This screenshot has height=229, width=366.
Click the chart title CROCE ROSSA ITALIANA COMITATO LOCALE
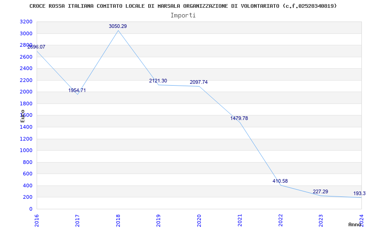pyautogui.click(x=183, y=6)
